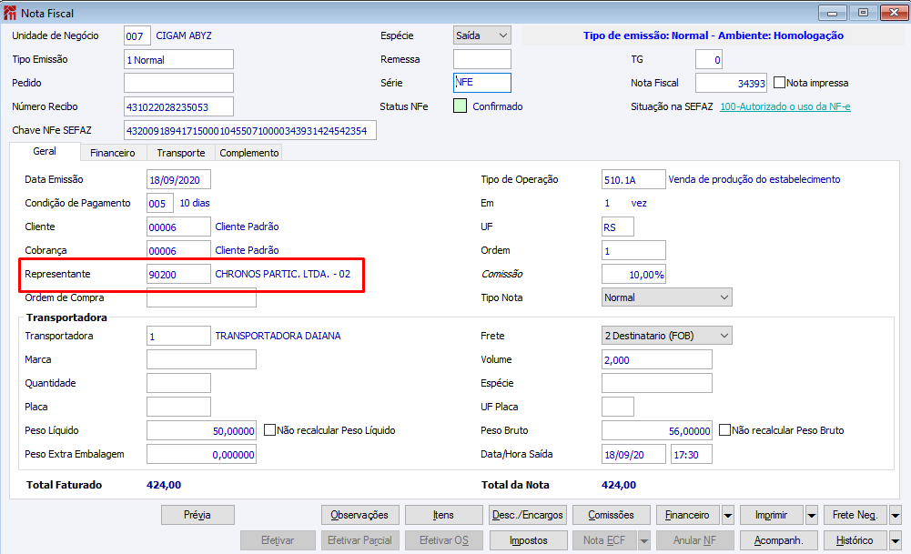Click the Anular NF button
911x554 pixels.
695,540
